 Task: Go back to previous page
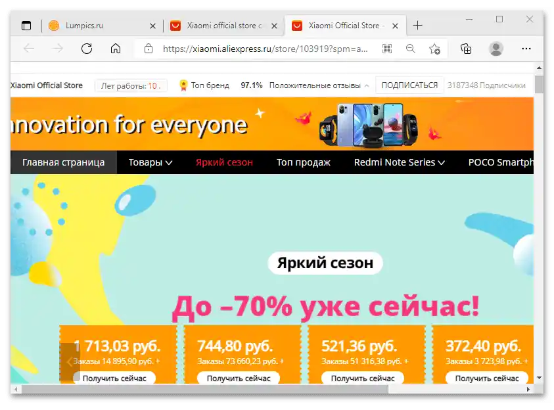point(29,49)
